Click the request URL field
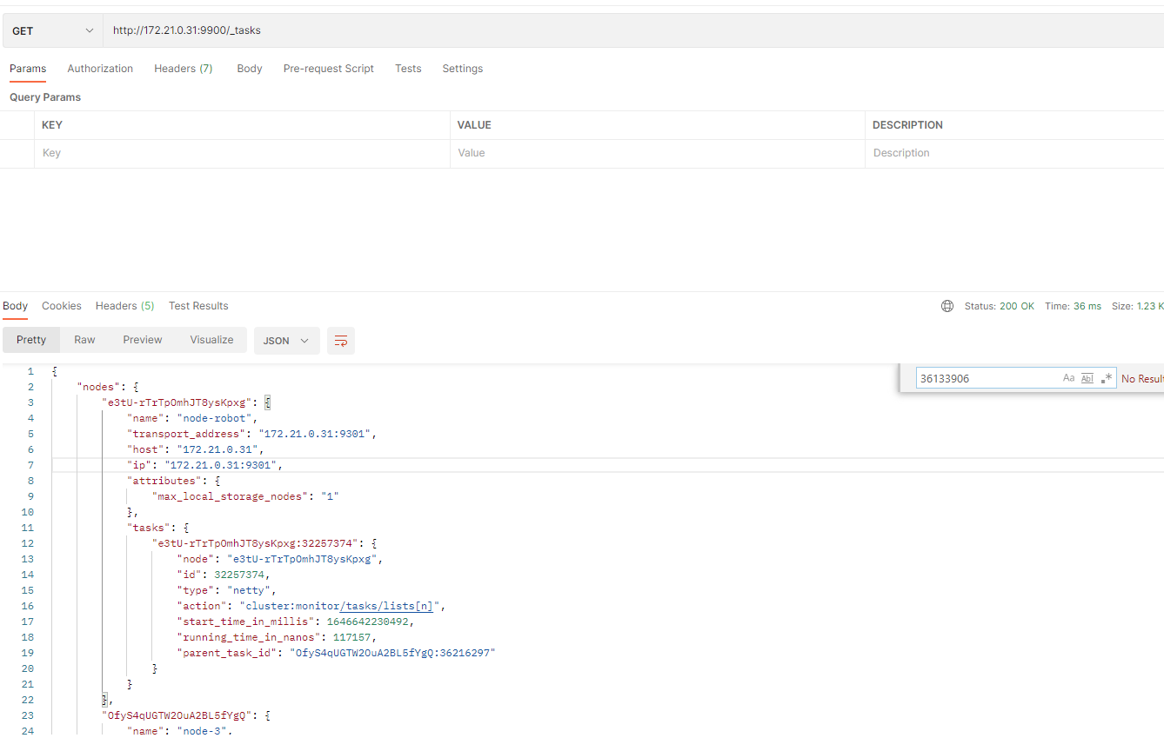This screenshot has width=1164, height=738. tap(633, 30)
